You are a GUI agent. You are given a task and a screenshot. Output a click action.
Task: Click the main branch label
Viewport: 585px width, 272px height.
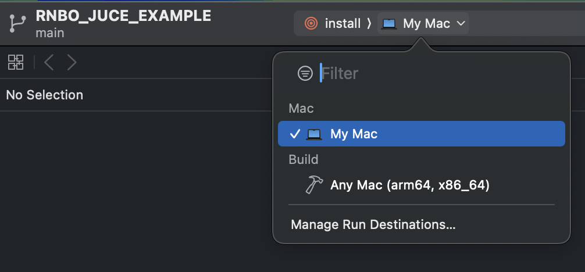pos(50,33)
